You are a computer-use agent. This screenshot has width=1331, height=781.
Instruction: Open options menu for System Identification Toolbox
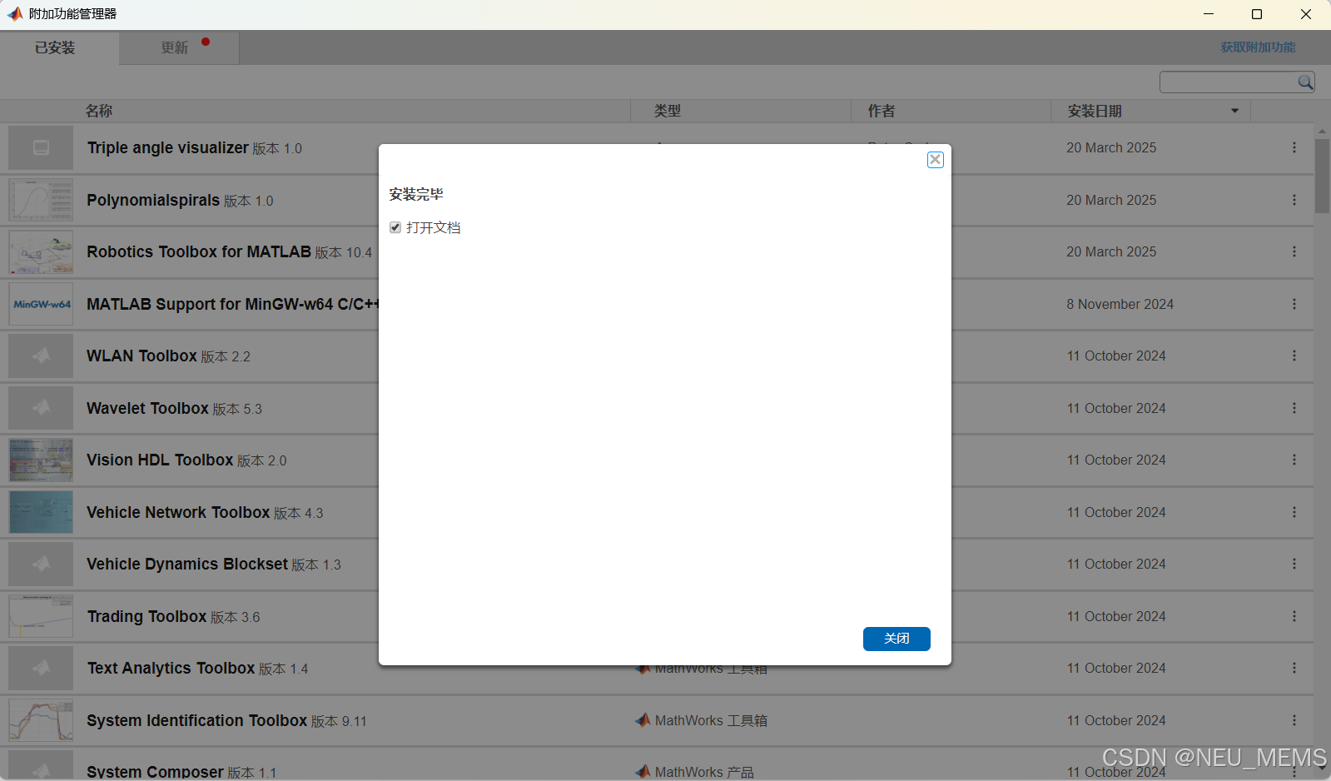(1294, 720)
